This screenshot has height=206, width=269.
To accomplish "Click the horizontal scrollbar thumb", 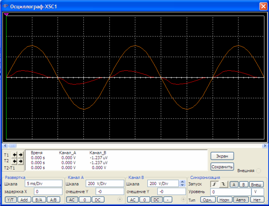I will 12,145.
